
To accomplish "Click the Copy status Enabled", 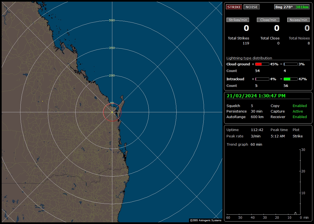I will [300, 106].
